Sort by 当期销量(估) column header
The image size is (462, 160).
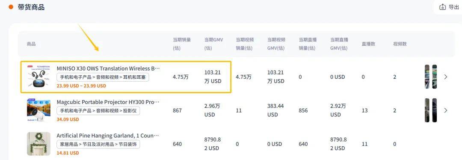pos(181,44)
